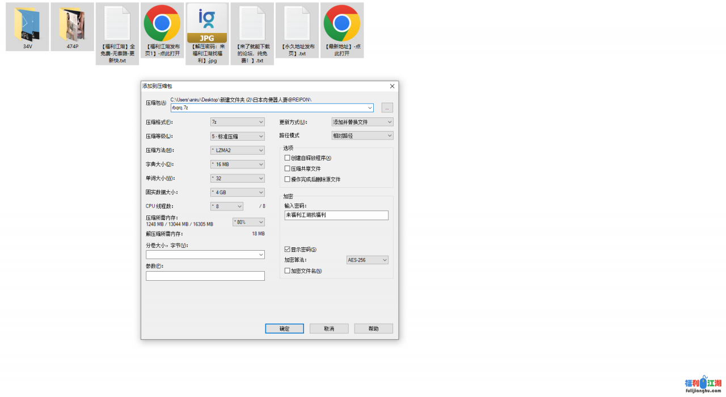Click into the 输入密码 text field

[x=336, y=216]
